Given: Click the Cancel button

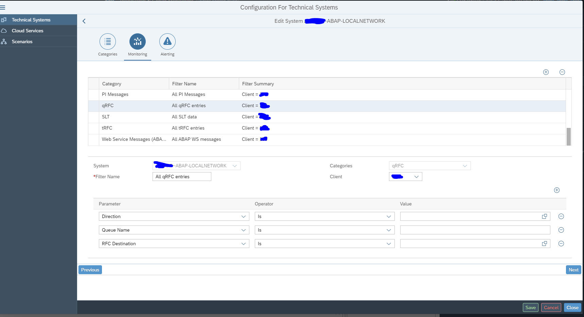Looking at the screenshot, I should click(551, 307).
